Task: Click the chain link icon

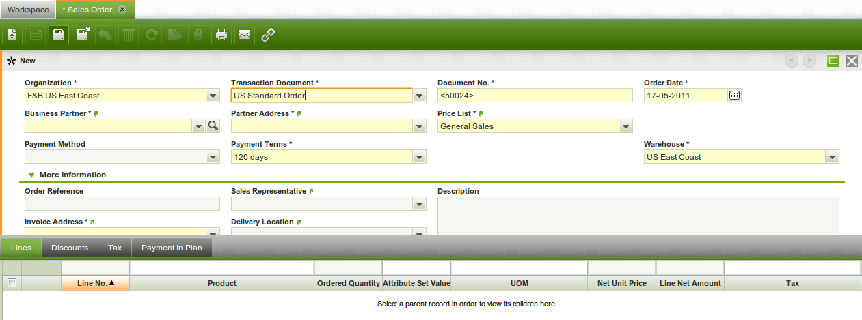Action: tap(268, 34)
